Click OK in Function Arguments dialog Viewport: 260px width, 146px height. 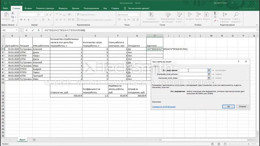click(228, 106)
